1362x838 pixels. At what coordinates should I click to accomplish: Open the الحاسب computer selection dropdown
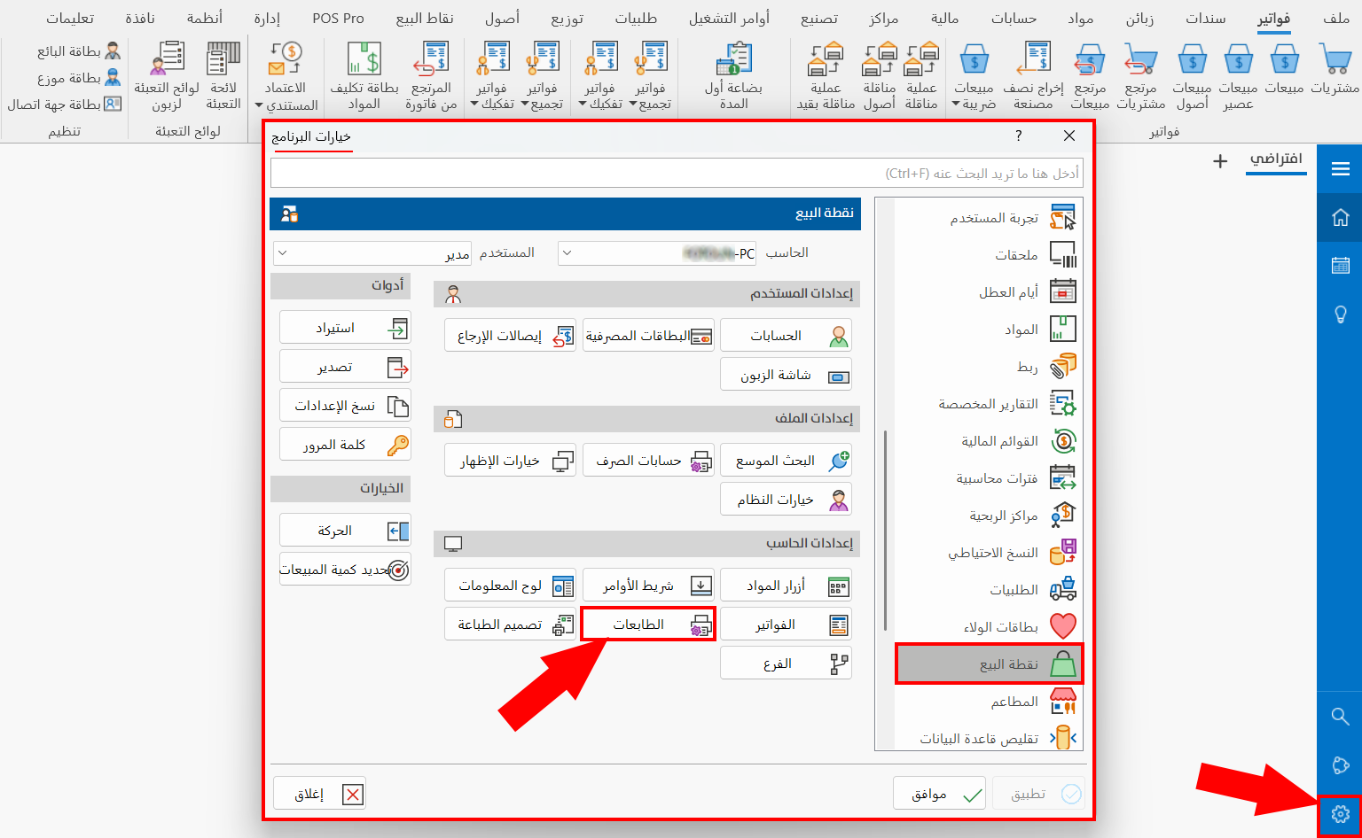click(656, 253)
